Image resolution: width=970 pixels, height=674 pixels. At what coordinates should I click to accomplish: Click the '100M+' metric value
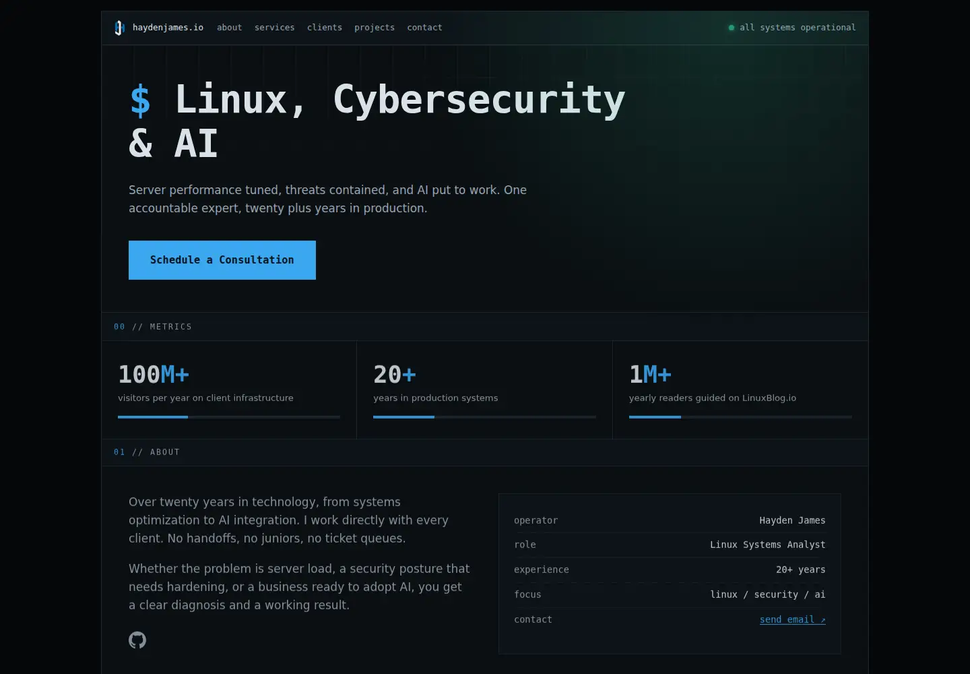pos(154,374)
